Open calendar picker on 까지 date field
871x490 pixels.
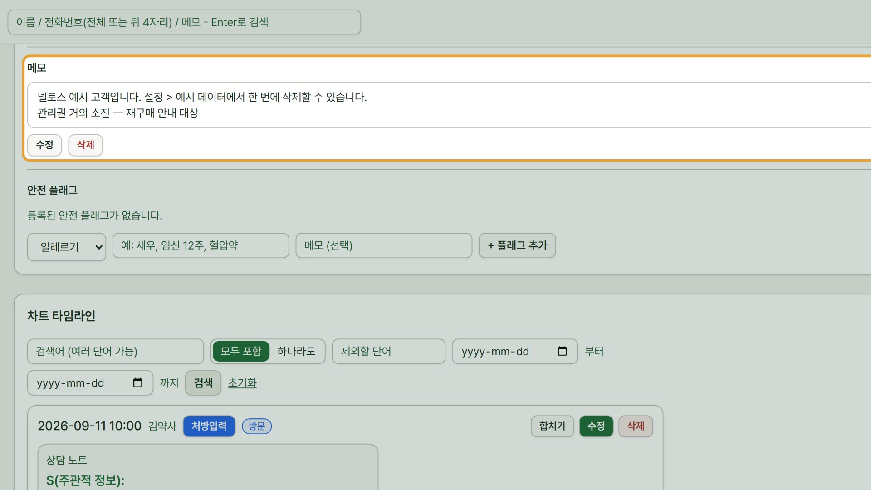pos(137,383)
